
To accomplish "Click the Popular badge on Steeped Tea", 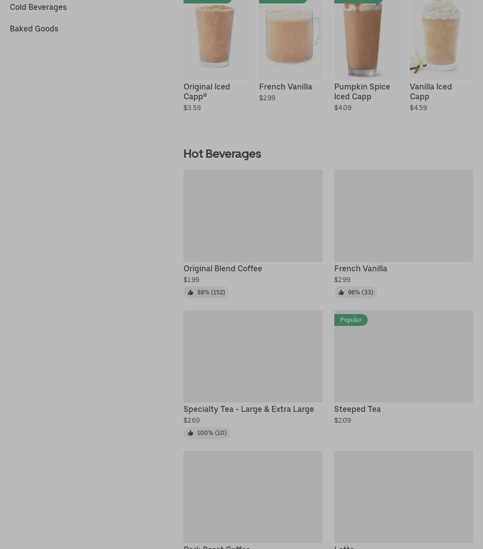I will 351,319.
